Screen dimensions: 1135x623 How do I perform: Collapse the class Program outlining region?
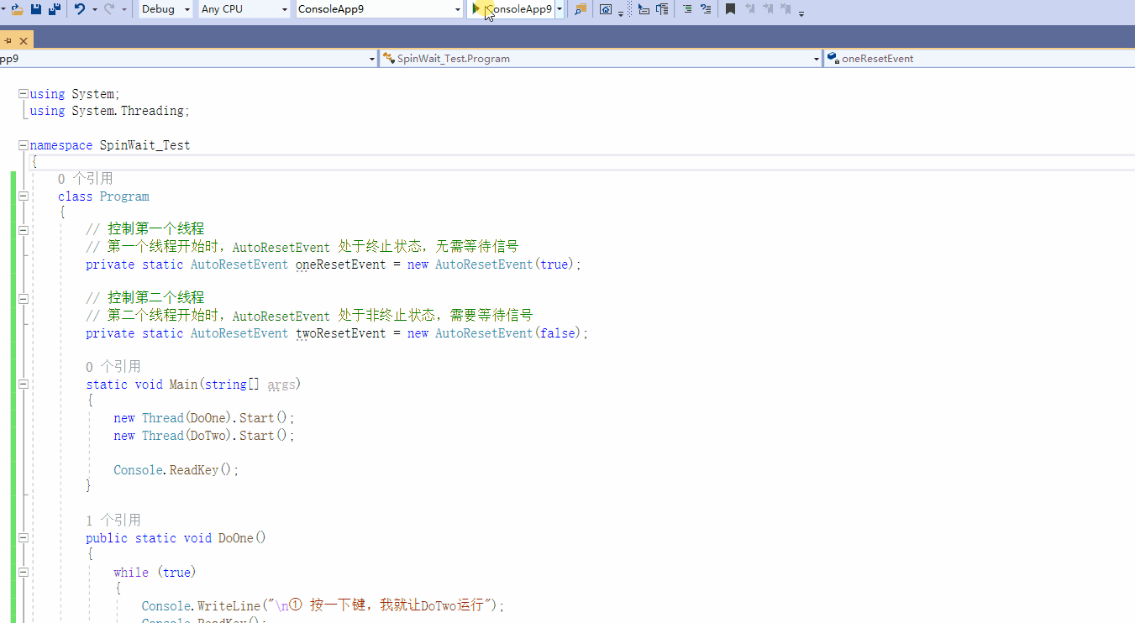click(24, 196)
